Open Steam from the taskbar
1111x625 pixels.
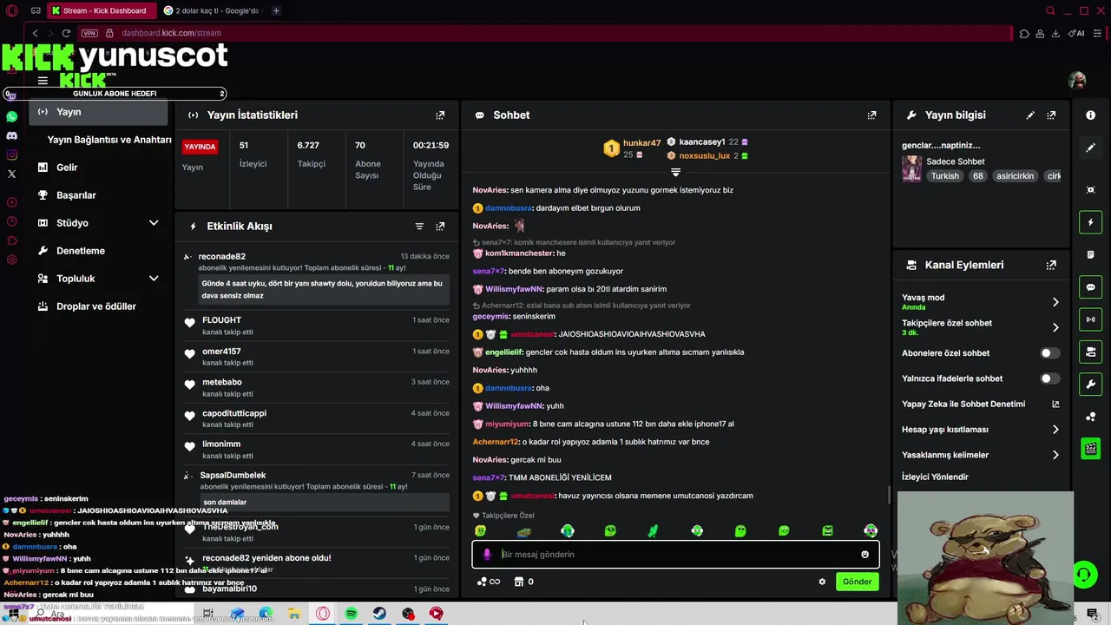click(380, 614)
